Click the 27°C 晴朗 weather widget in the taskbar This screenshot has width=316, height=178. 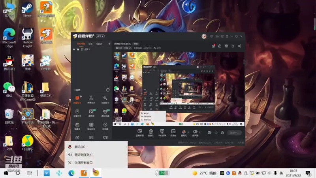[x=205, y=173]
